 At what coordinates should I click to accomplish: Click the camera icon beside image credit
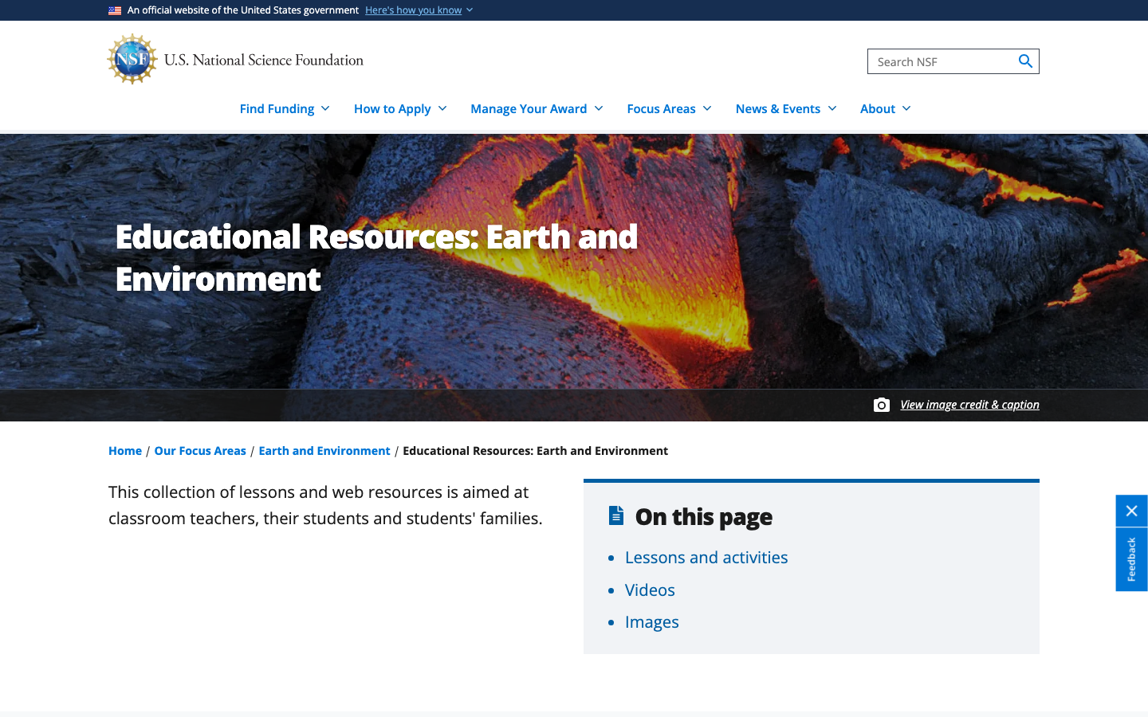point(881,405)
